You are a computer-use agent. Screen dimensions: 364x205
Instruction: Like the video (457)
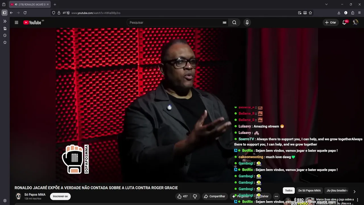pos(183,196)
